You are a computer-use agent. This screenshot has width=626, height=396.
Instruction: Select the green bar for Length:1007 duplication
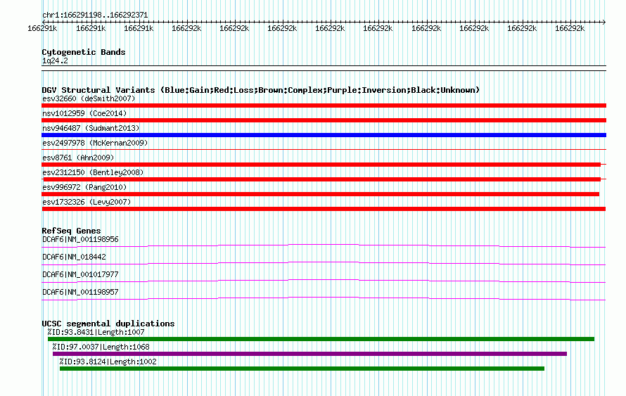[321, 339]
